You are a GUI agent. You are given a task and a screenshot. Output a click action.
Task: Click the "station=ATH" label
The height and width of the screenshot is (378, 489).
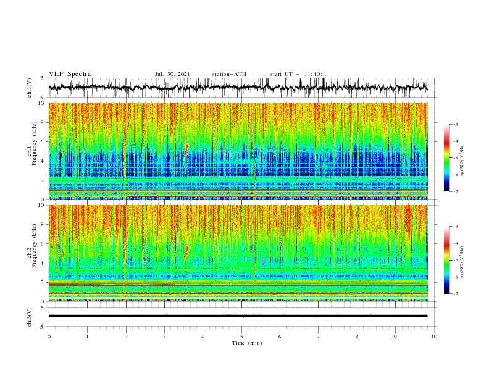(x=229, y=74)
